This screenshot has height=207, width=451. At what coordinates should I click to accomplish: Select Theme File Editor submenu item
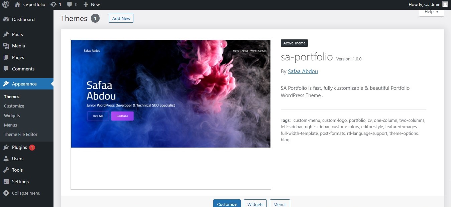tap(21, 134)
